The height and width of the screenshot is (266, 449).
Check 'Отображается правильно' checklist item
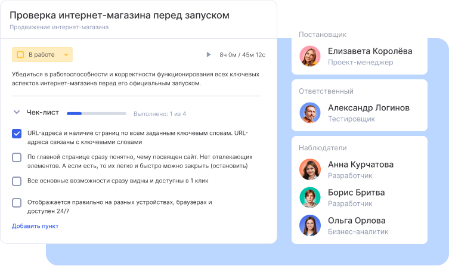[x=17, y=202]
